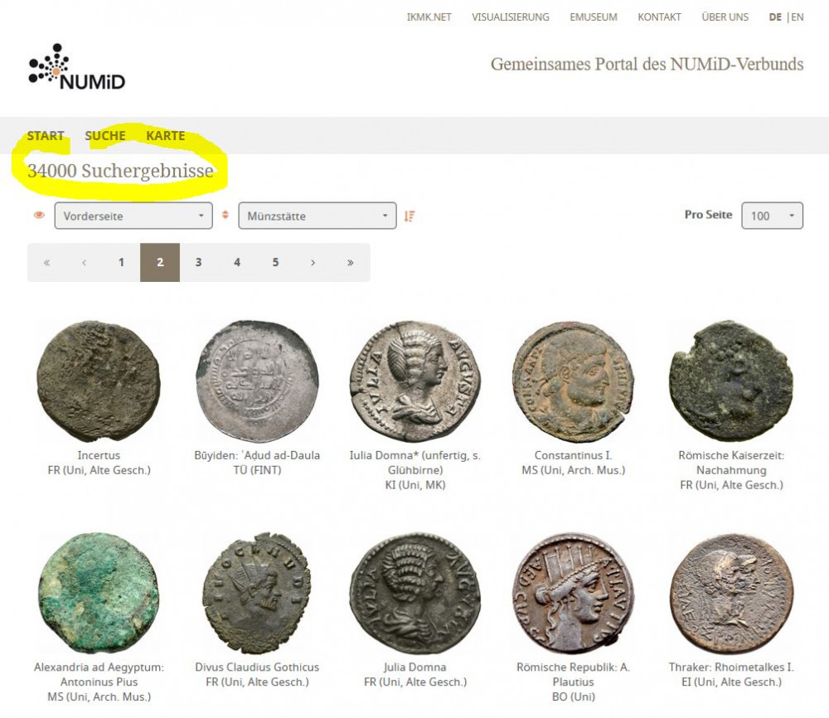Screen dimensions: 829x718
Task: Go to next results page
Action: (313, 263)
